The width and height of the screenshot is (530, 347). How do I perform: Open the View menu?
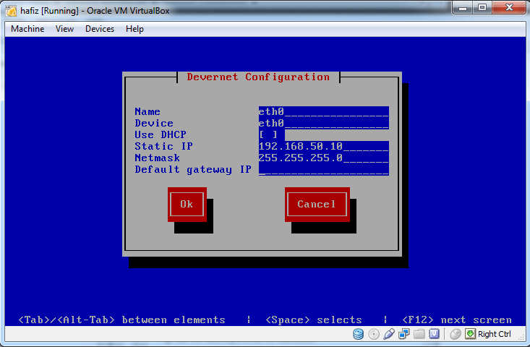click(65, 29)
